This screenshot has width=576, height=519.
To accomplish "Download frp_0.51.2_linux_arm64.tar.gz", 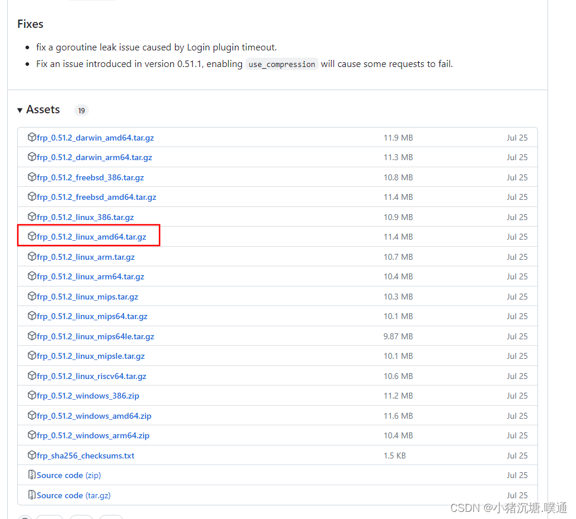I will tap(90, 276).
